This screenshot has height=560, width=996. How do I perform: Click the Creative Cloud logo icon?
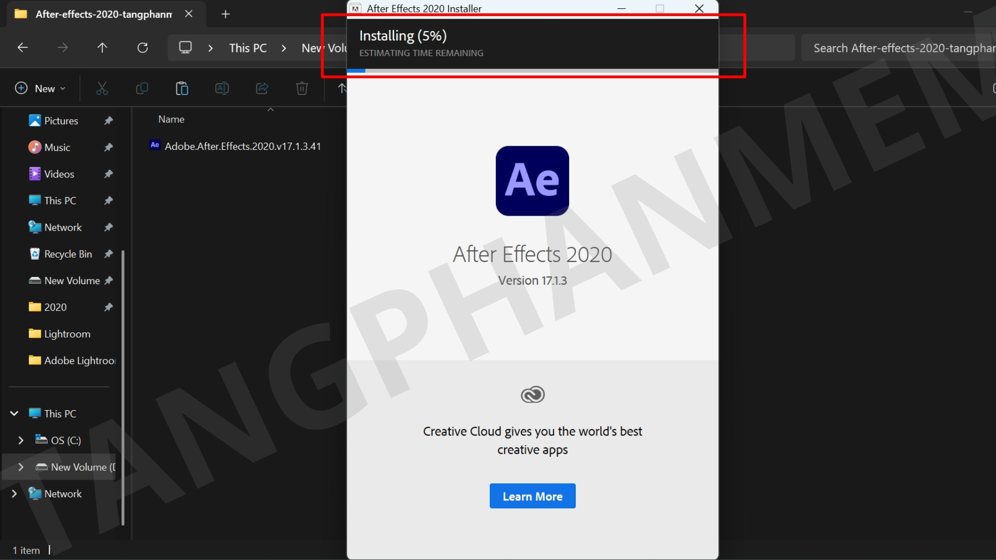point(532,395)
